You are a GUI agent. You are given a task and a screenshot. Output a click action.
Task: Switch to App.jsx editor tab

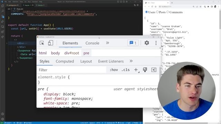28,5
